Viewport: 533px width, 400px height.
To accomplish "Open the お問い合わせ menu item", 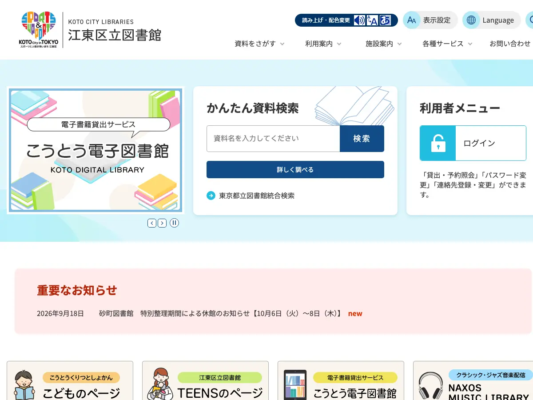I will coord(510,44).
